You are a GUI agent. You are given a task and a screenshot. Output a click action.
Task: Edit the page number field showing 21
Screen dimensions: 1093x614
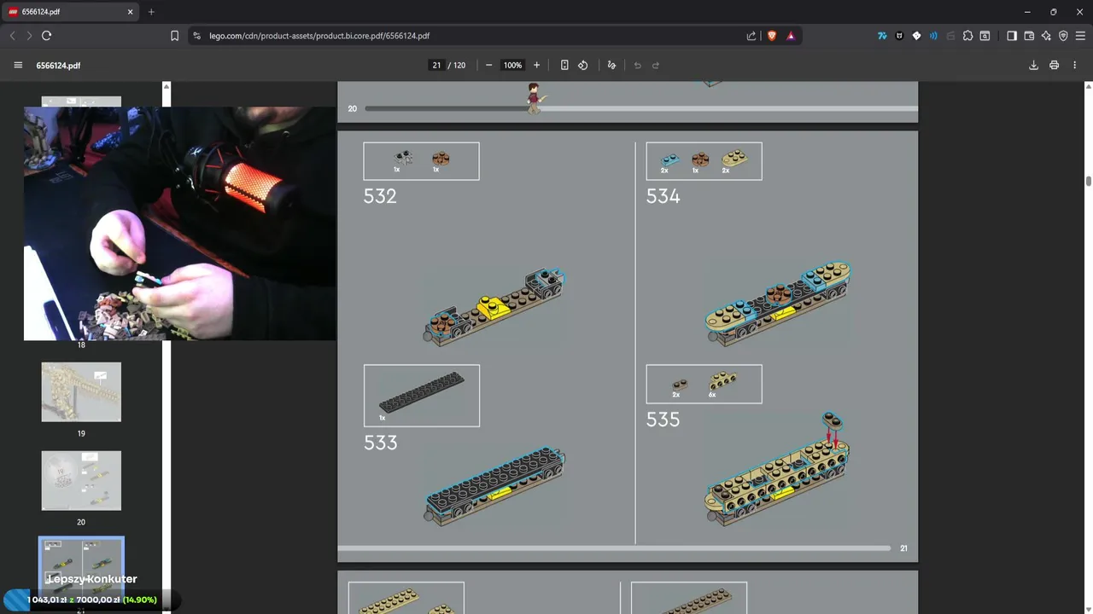436,66
